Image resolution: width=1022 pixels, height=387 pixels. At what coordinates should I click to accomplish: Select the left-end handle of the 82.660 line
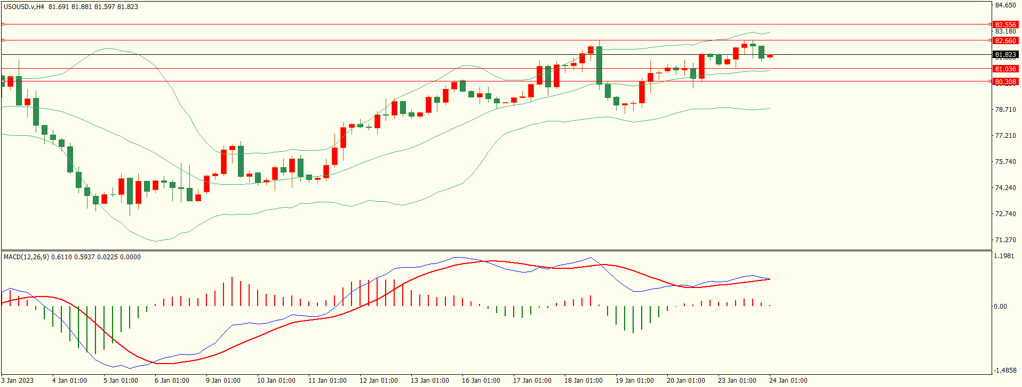(x=3, y=40)
